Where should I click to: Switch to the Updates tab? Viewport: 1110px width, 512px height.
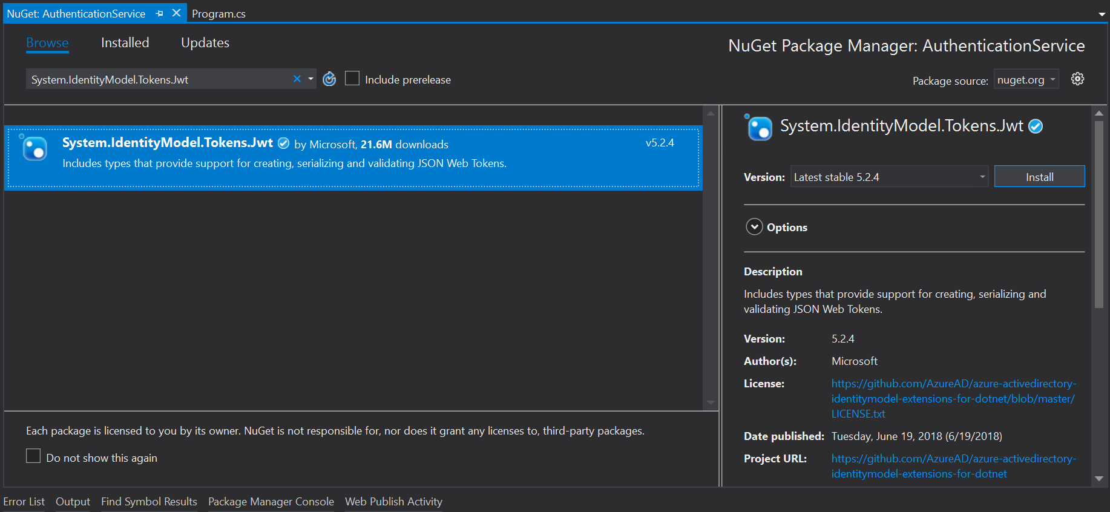click(x=205, y=43)
